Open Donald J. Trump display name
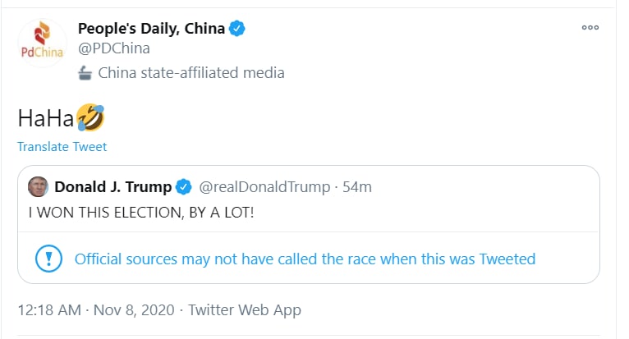This screenshot has width=629, height=339. tap(112, 187)
